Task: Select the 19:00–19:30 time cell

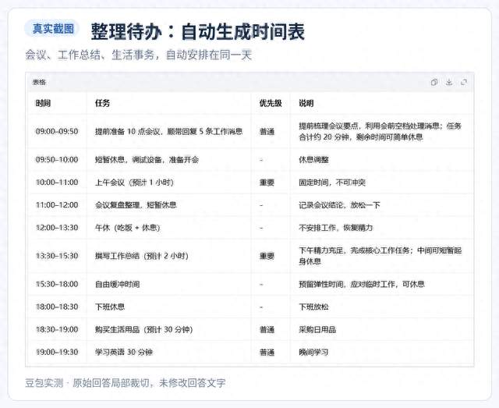Action: [x=57, y=352]
